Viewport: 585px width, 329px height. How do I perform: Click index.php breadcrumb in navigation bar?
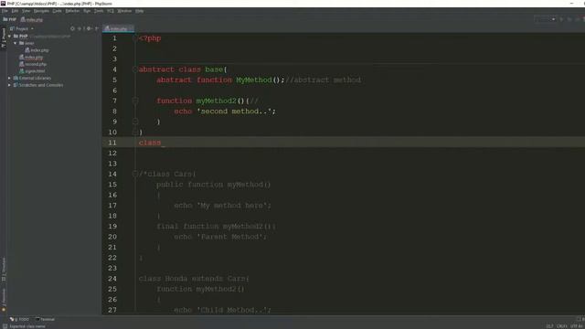pyautogui.click(x=32, y=19)
